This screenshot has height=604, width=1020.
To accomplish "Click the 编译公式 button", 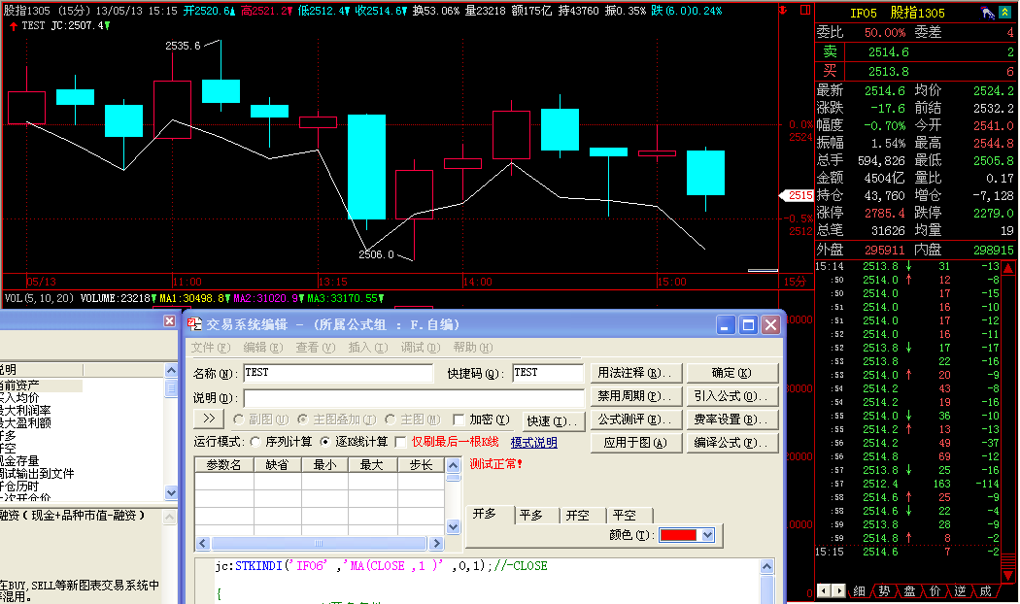I will tap(732, 443).
